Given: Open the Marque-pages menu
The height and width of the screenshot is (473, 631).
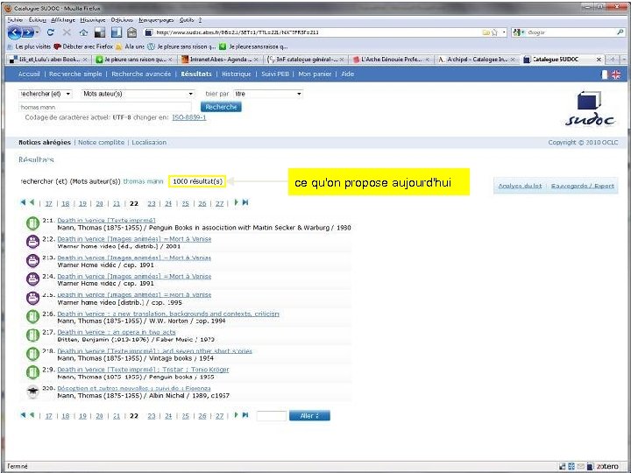Looking at the screenshot, I should pyautogui.click(x=156, y=19).
